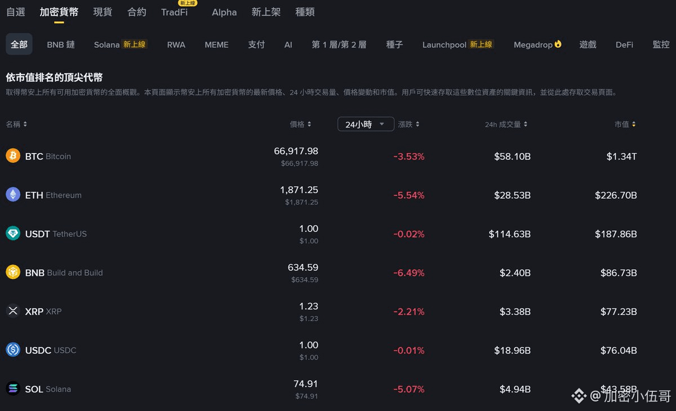This screenshot has width=676, height=411.
Task: Open the 合約 tab
Action: [137, 12]
